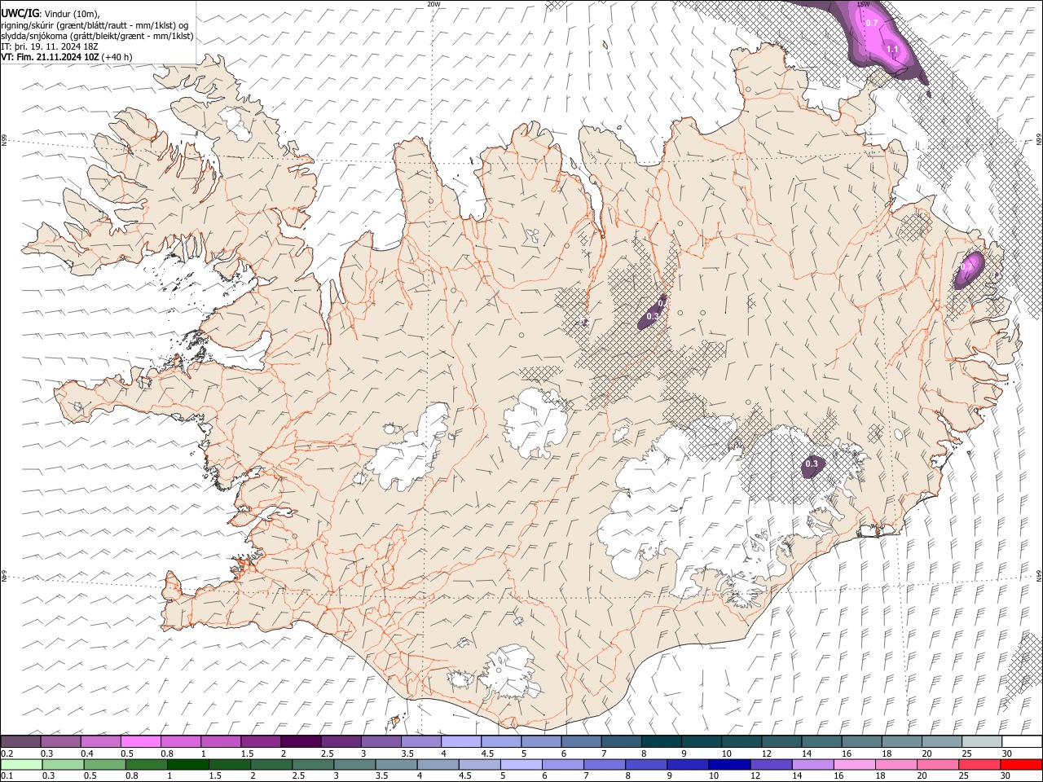Viewport: 1043px width, 782px height.
Task: Click the UWC/IG title text
Action: [x=20, y=13]
